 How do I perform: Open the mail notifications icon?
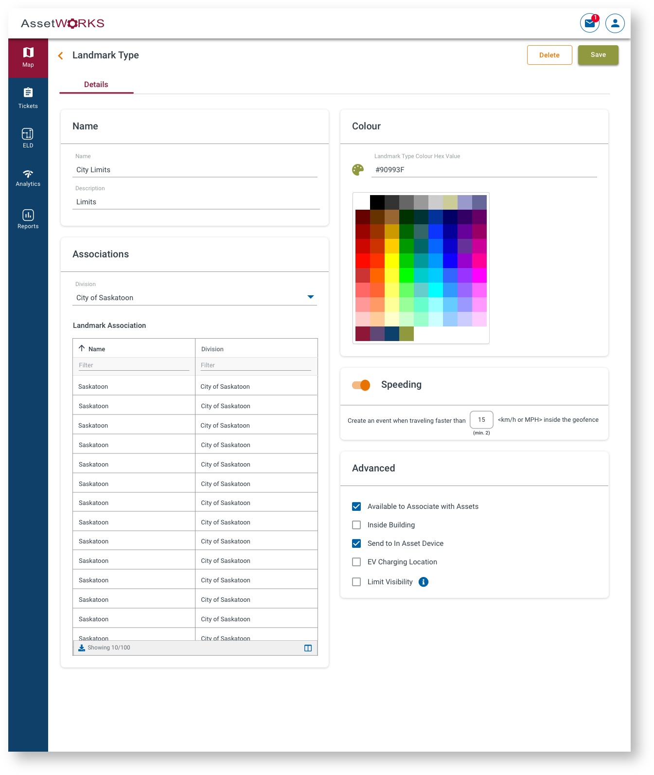590,23
